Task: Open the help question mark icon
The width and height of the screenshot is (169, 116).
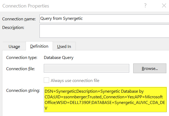Action: (145, 6)
